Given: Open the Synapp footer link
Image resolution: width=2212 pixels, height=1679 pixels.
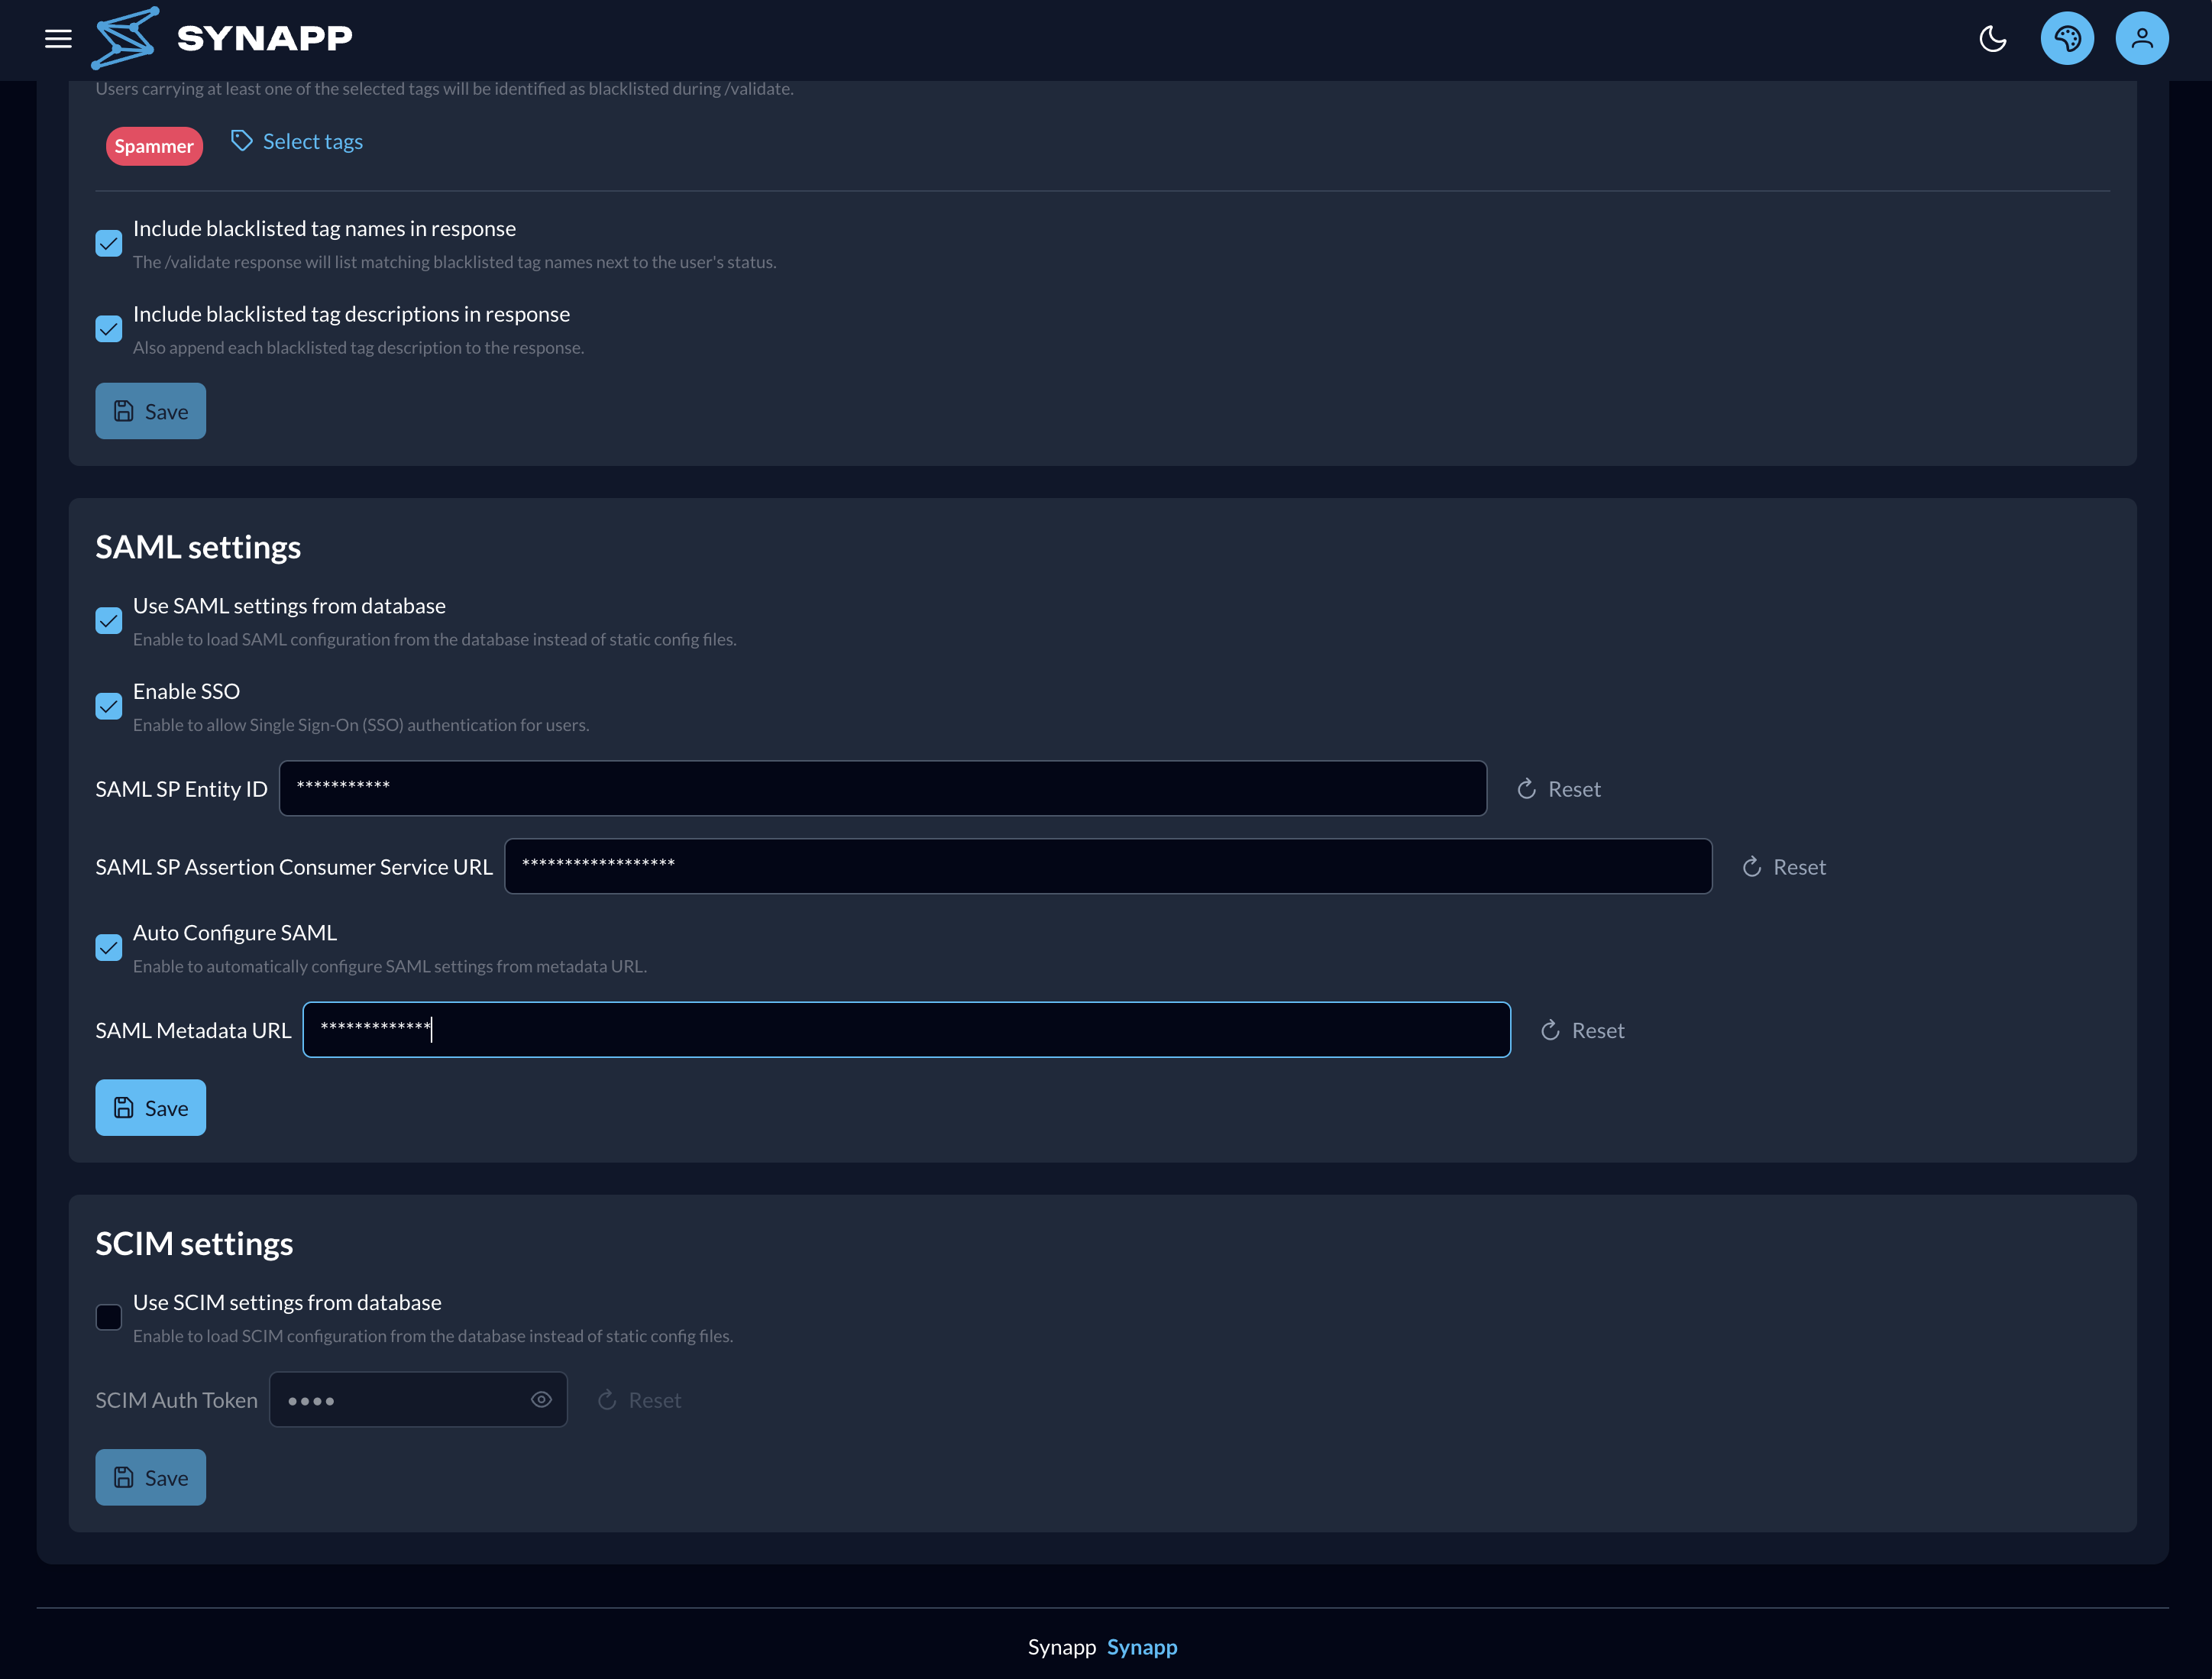Looking at the screenshot, I should tap(1142, 1646).
